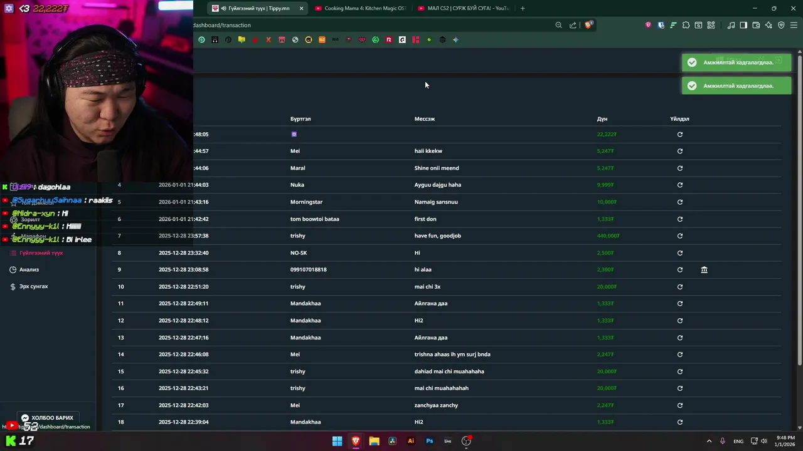
Task: Click the 'dahiad mai chi muahahaha' message
Action: coord(449,371)
